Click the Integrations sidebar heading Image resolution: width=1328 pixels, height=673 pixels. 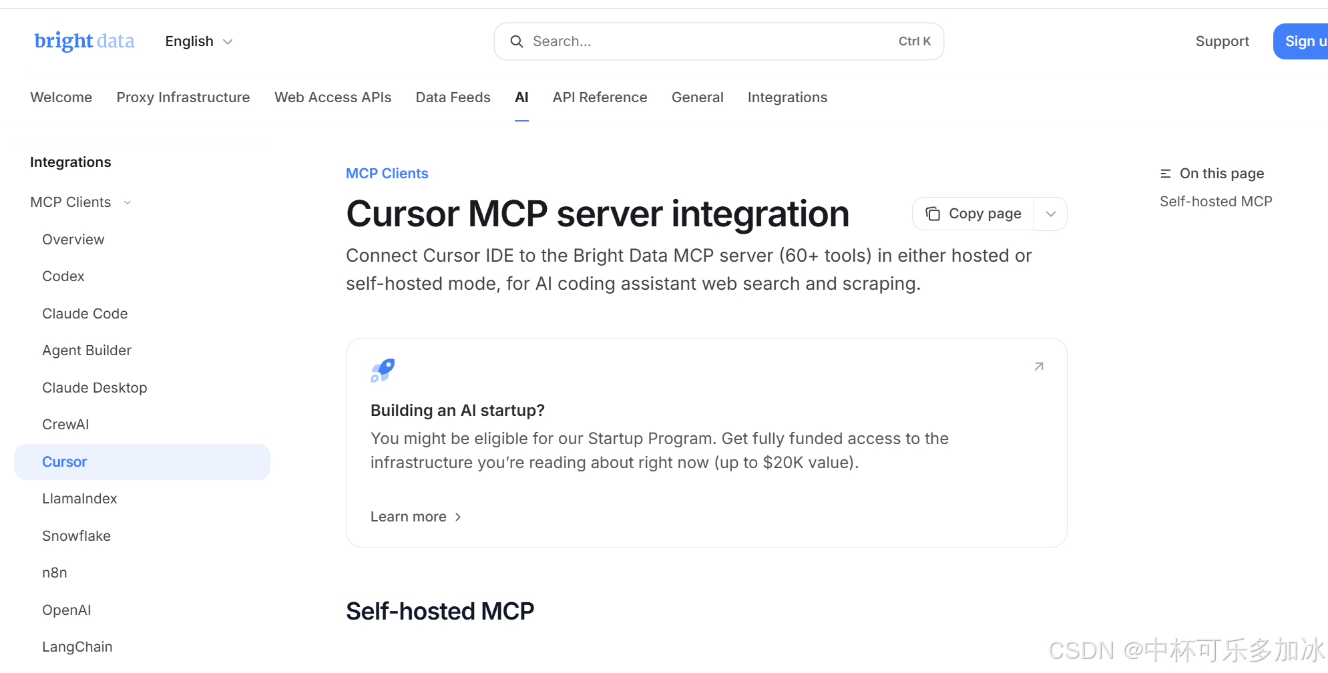pos(71,162)
